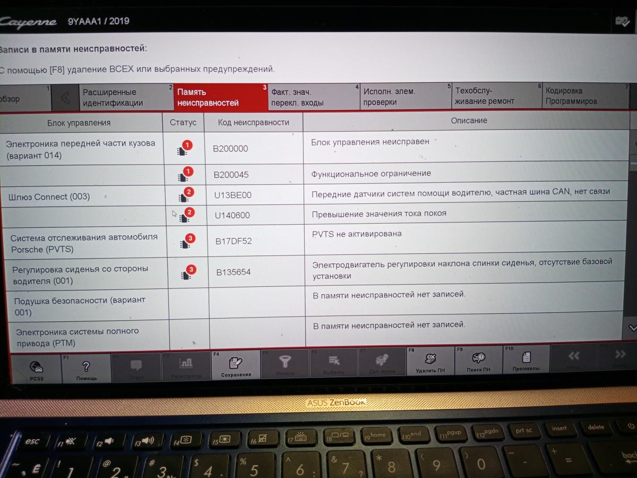Click the back chevron beside the tabs
This screenshot has width=637, height=478.
65,98
